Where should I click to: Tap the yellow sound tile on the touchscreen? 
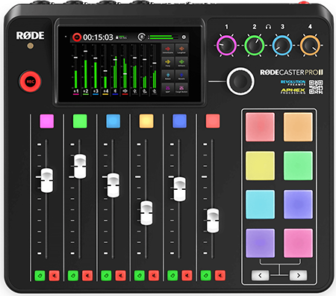coord(168,62)
